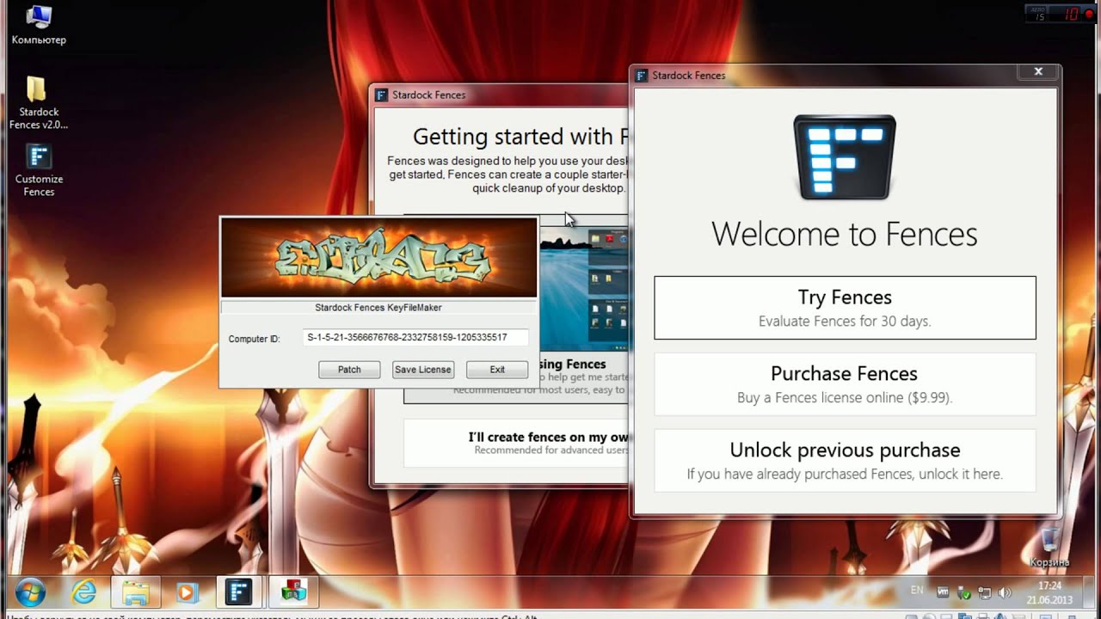Click the "Computer ID:" label

pos(254,339)
